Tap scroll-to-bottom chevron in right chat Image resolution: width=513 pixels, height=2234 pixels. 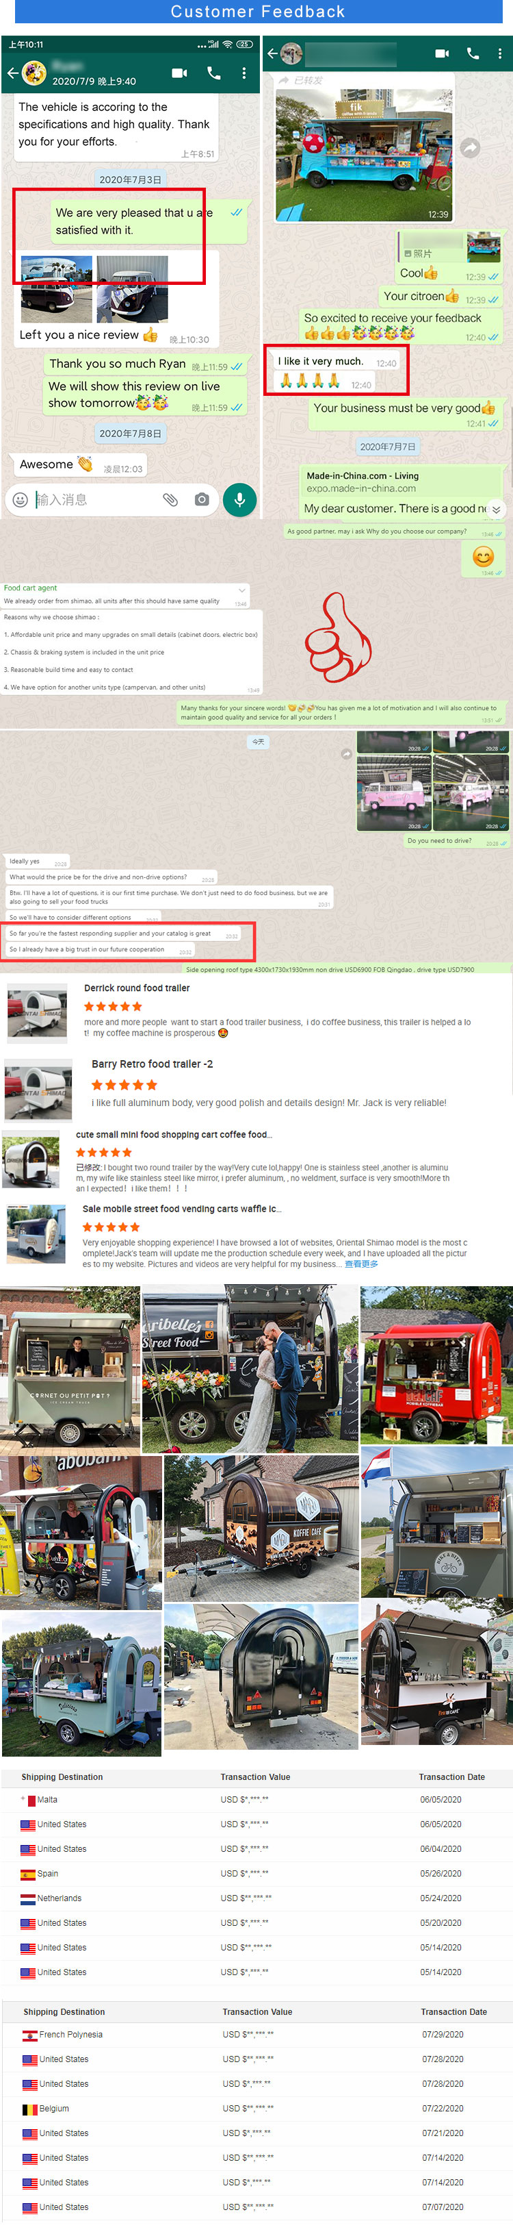click(x=497, y=509)
